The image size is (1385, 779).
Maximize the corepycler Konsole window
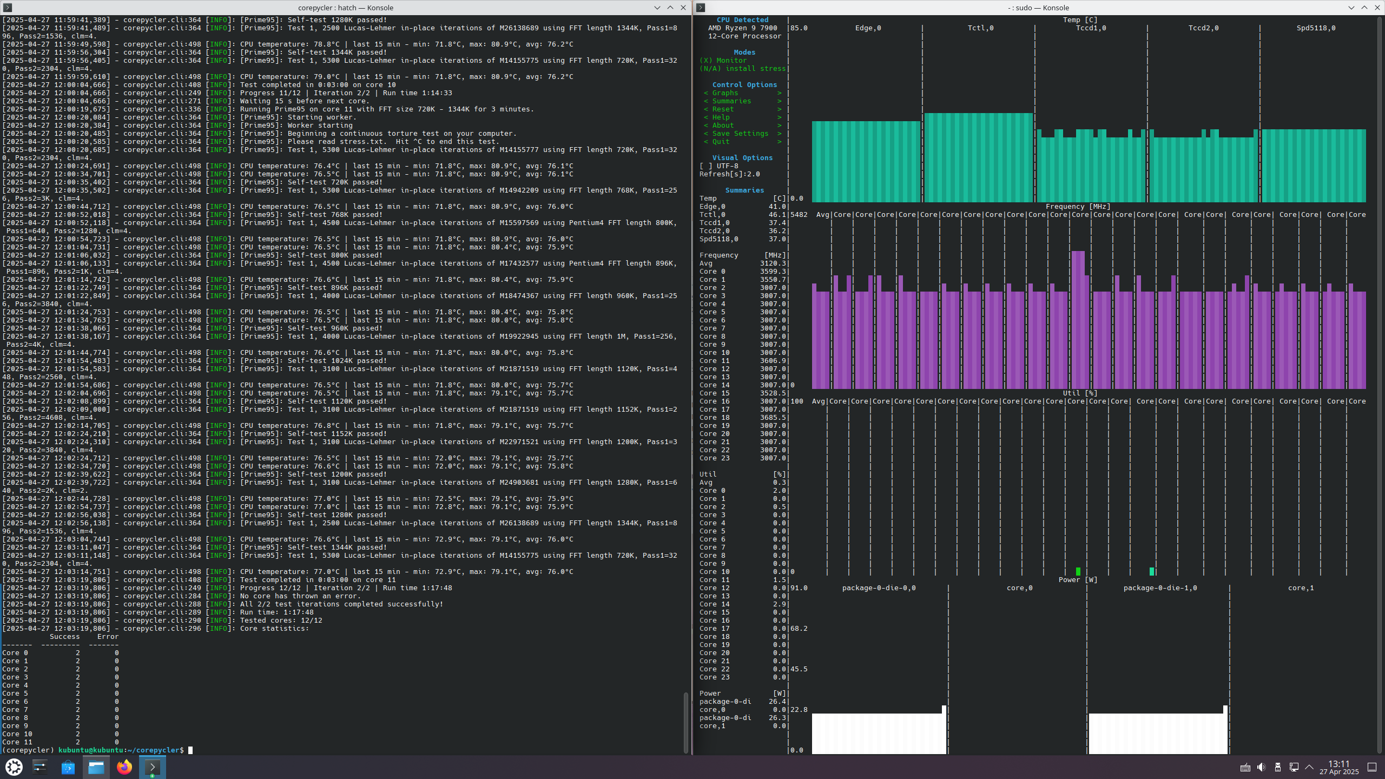[x=670, y=8]
